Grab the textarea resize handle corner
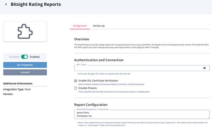This screenshot has height=128, width=212. [208, 118]
